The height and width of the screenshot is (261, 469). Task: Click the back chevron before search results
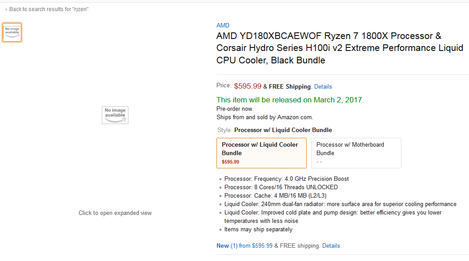(x=6, y=10)
